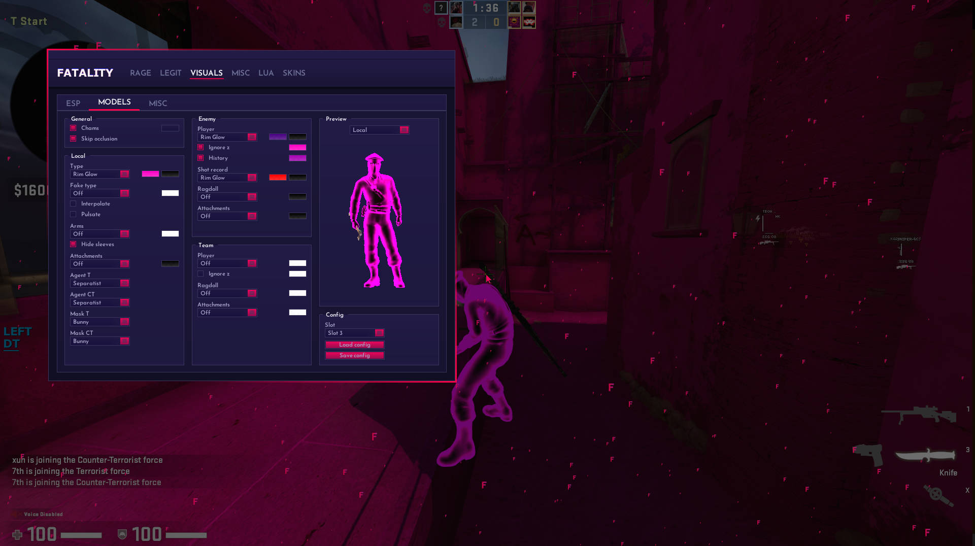Open the white Team Ragdoll color swatch
Screen dimensions: 975x546
tap(297, 293)
